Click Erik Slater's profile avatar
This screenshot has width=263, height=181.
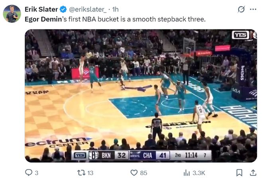(x=12, y=14)
